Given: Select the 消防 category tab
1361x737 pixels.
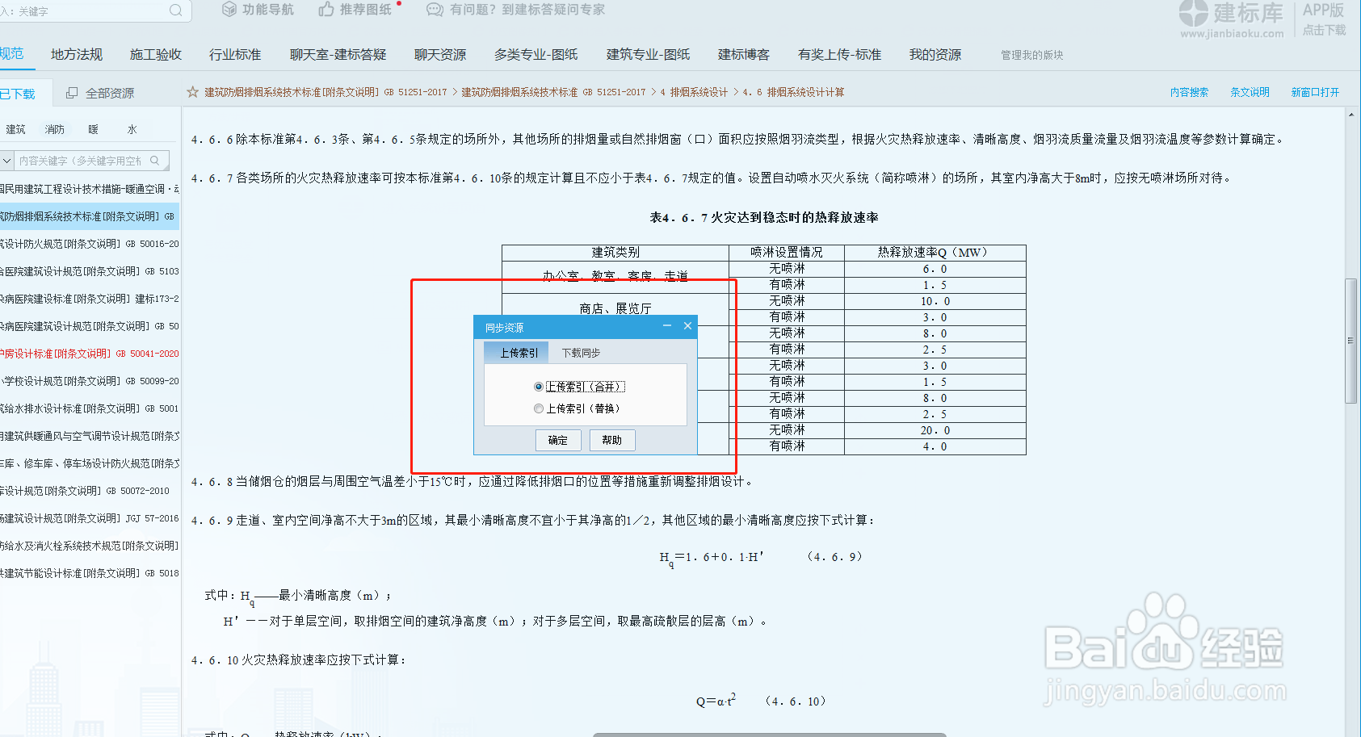Looking at the screenshot, I should [53, 128].
